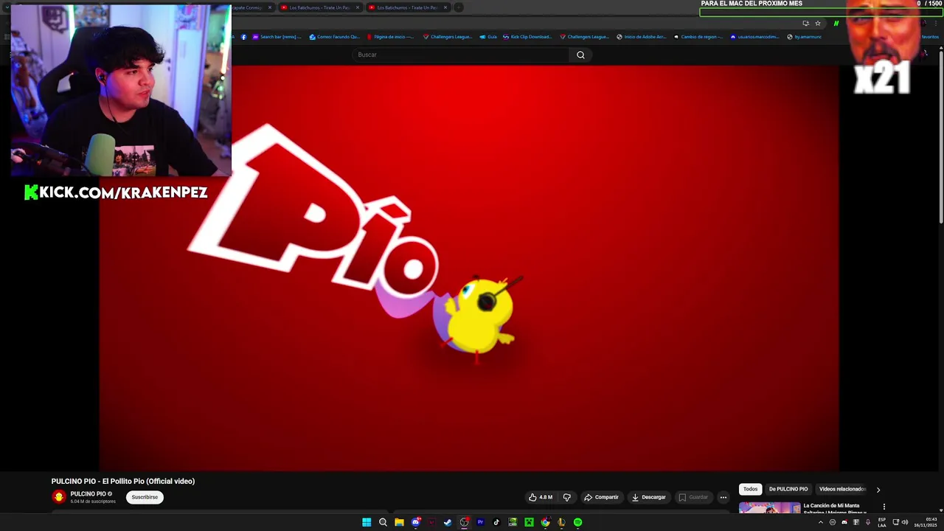
Task: Open the Windows Start menu
Action: [x=367, y=522]
